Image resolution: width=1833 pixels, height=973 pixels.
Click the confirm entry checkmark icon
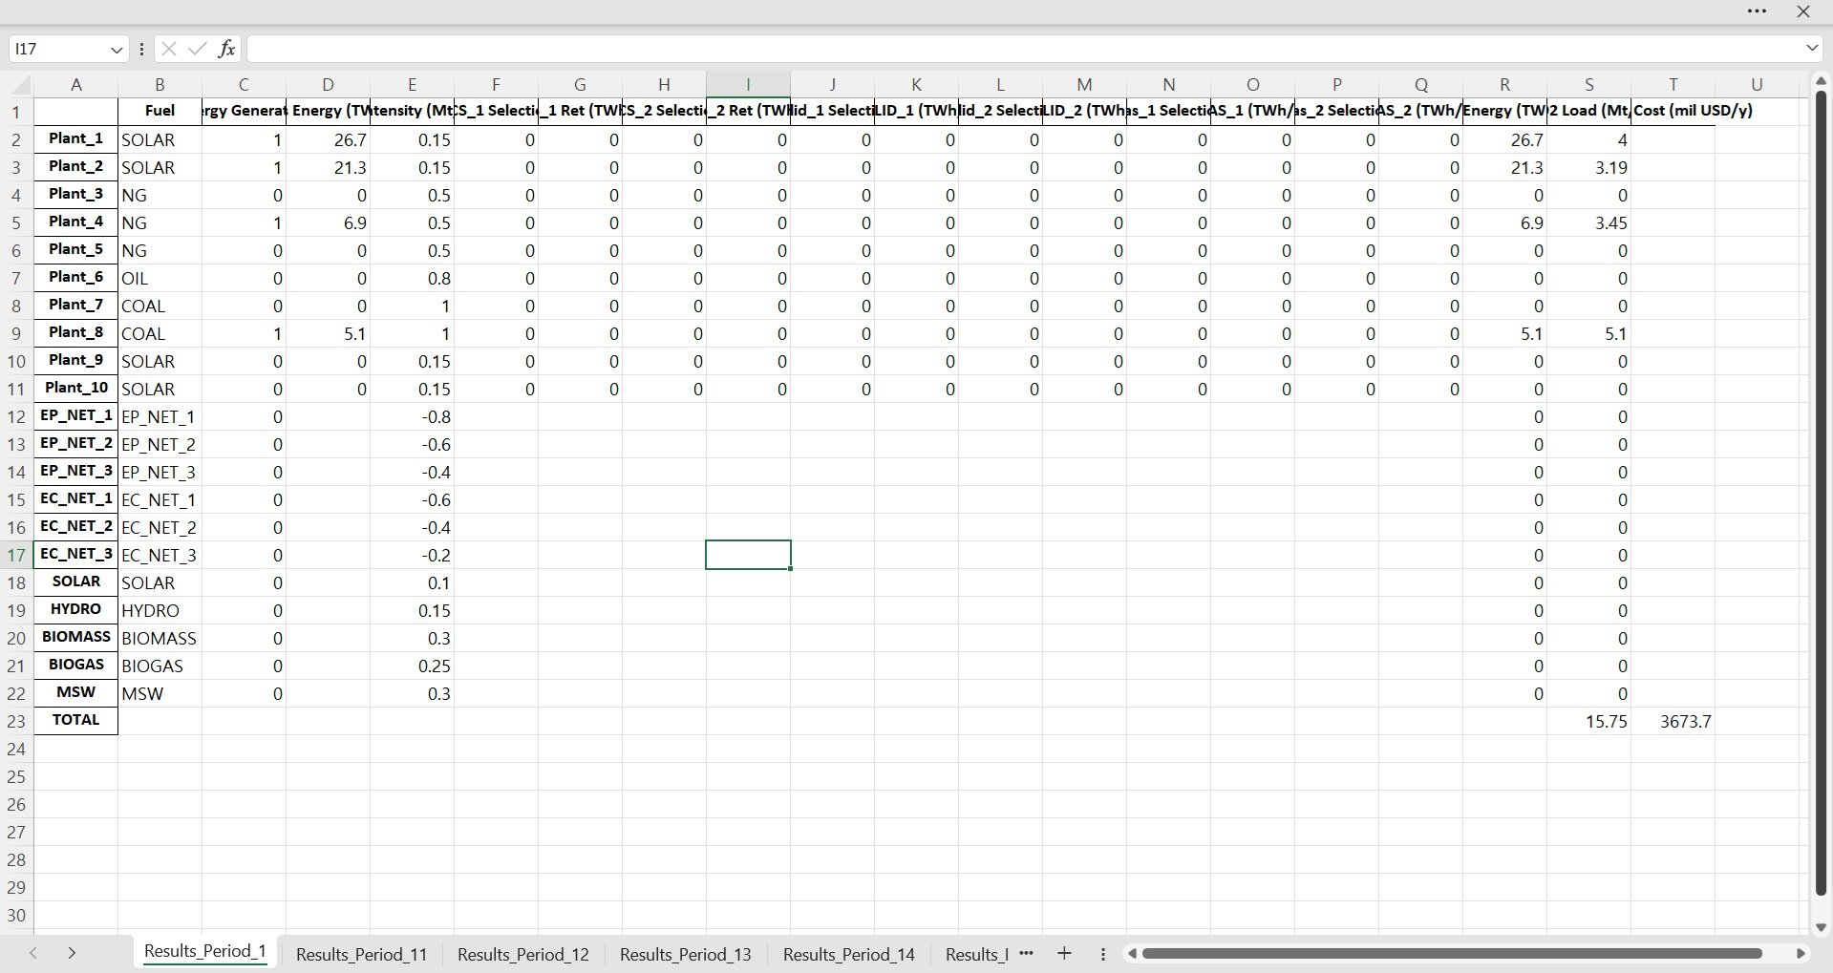197,49
